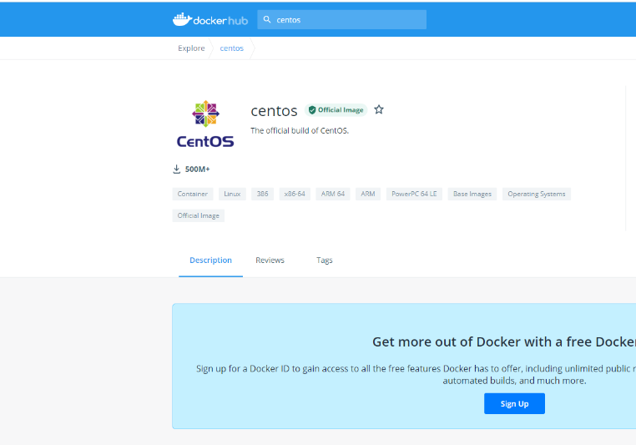This screenshot has height=445, width=636.
Task: Switch to the Tags tab
Action: pos(325,260)
